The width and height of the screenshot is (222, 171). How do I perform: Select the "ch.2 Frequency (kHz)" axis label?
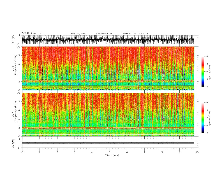tap(15, 111)
